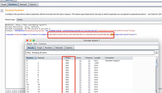Sort results by Comment column header
This screenshot has width=162, height=93.
118,58
